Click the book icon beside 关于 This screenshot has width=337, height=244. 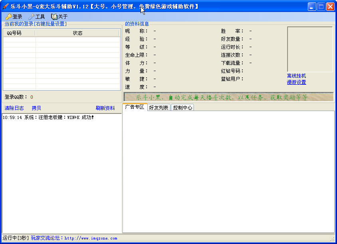54,16
